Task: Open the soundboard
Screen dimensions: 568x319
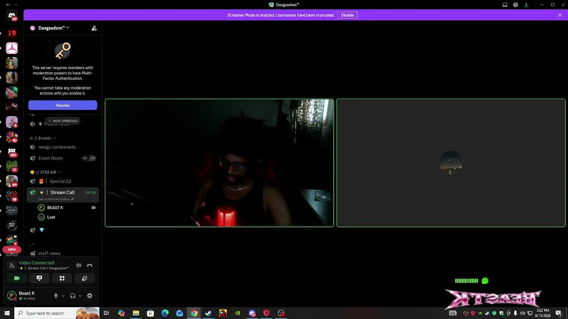Action: pos(85,278)
